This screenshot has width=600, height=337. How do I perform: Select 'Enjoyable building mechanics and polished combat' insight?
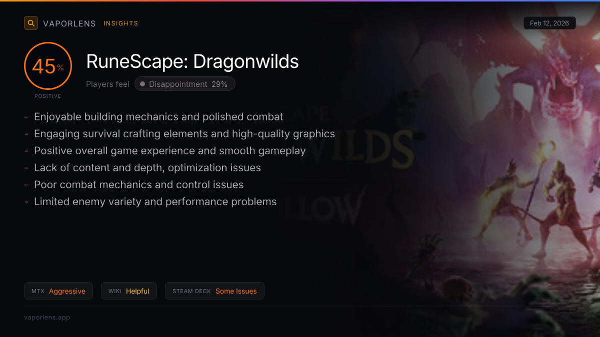pyautogui.click(x=158, y=117)
